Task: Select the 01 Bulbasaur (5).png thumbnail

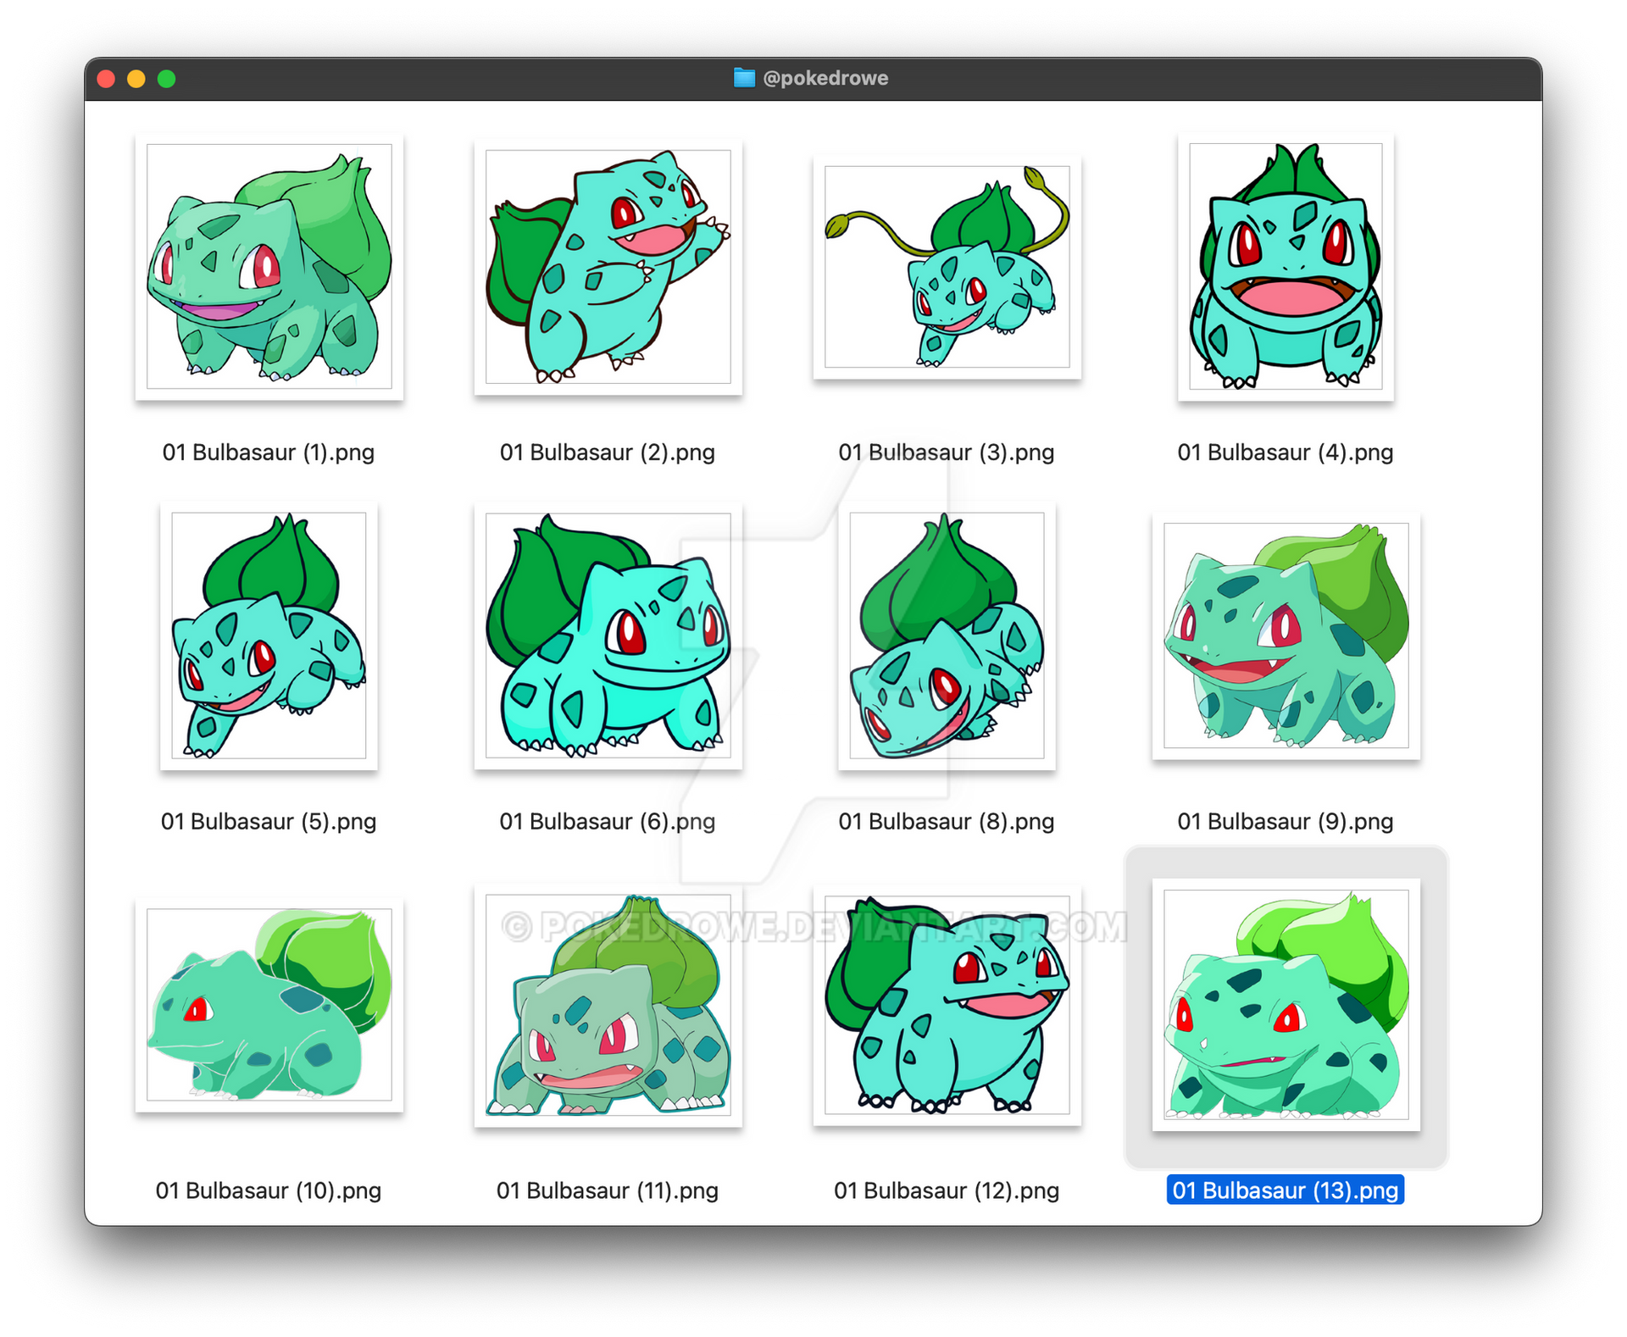Action: [x=269, y=635]
